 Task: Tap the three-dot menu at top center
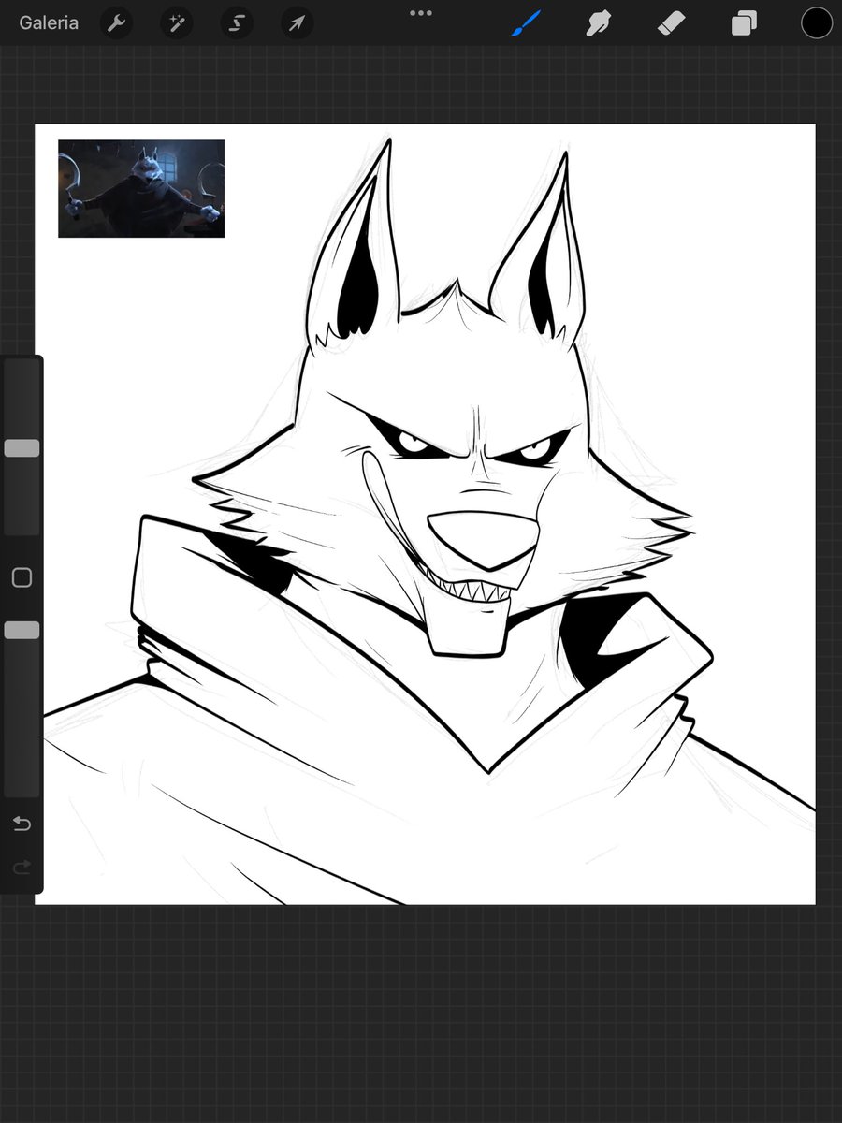(x=421, y=13)
